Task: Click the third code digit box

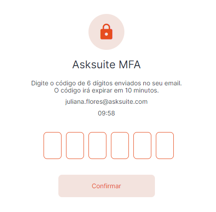Action: tap(97, 146)
